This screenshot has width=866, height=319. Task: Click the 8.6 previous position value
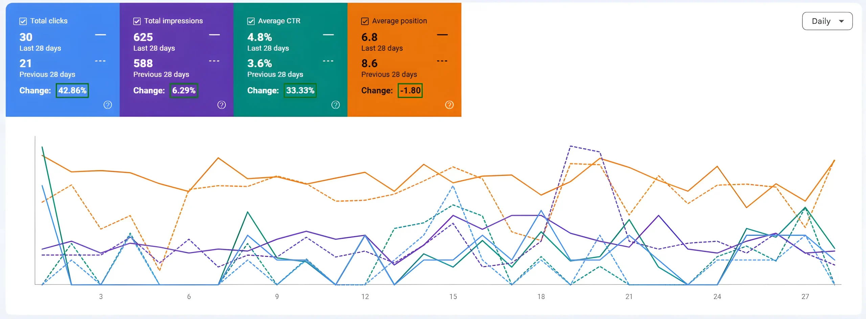[369, 63]
